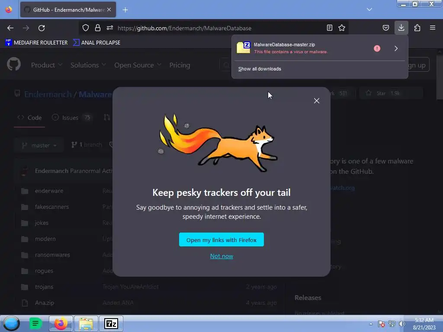Select the GitHub - Endermanch/Malware tab
443x332 pixels.
(x=68, y=10)
